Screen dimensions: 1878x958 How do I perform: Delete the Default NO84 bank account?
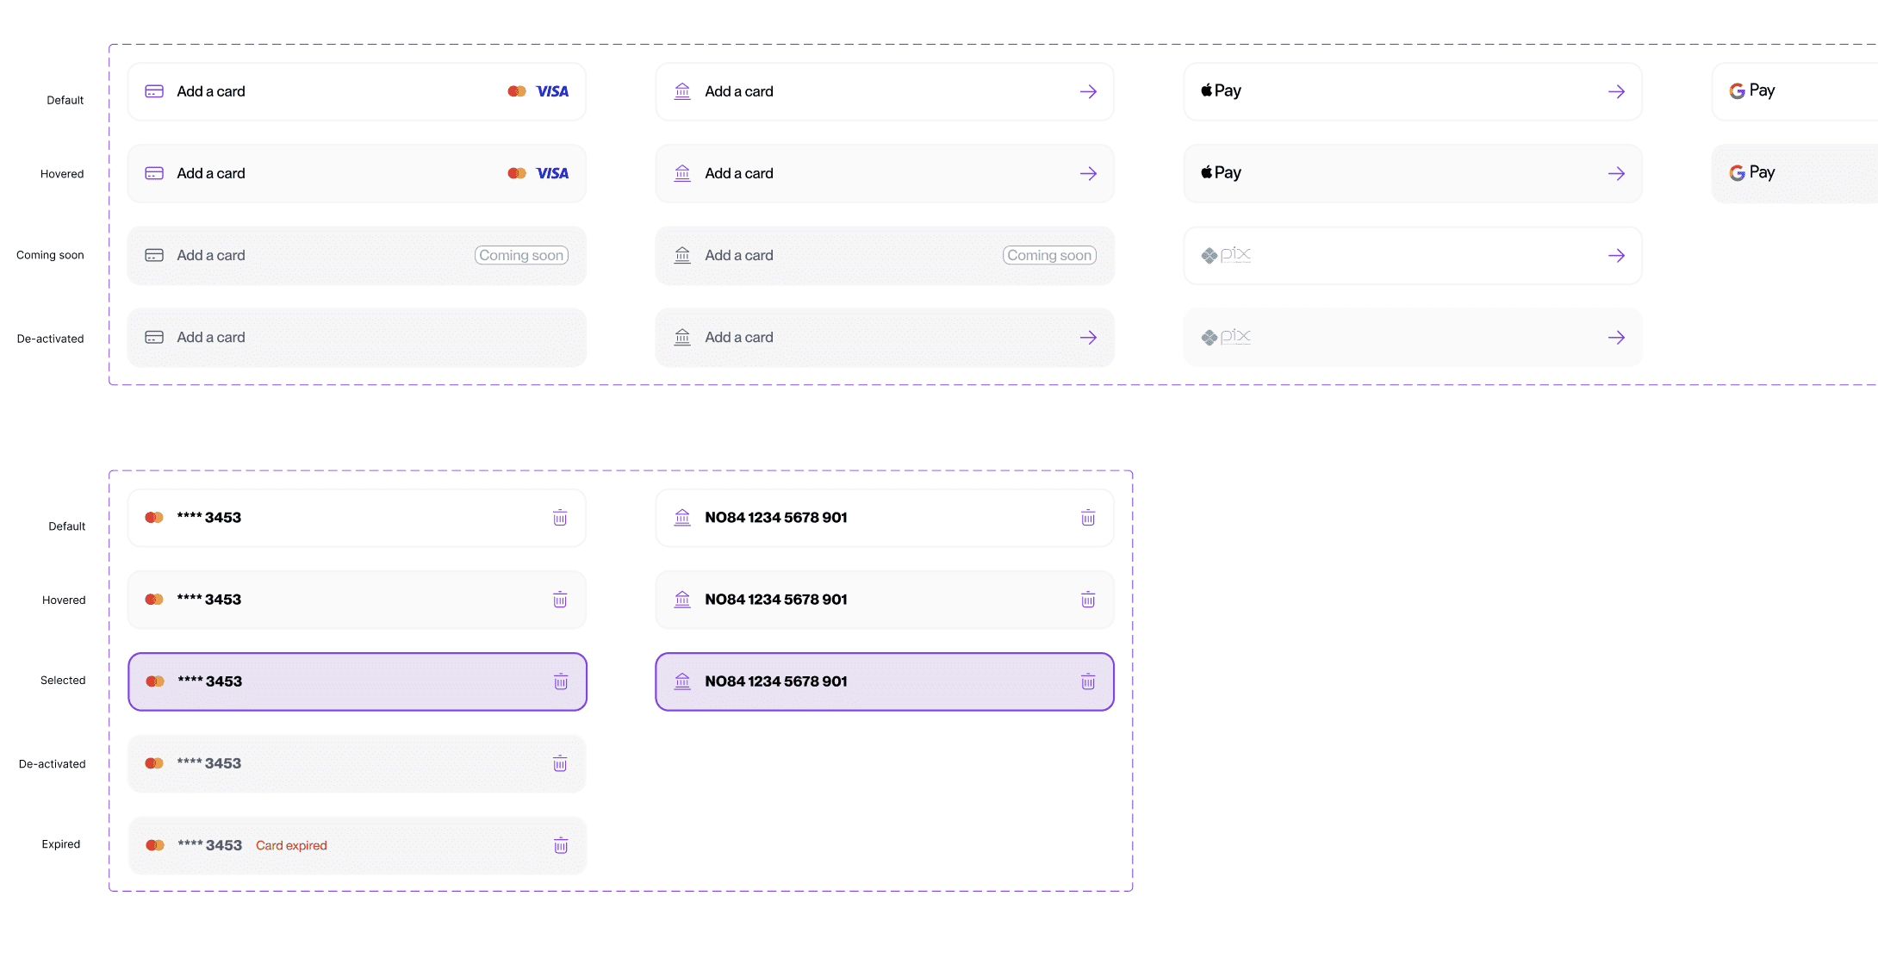click(1088, 517)
